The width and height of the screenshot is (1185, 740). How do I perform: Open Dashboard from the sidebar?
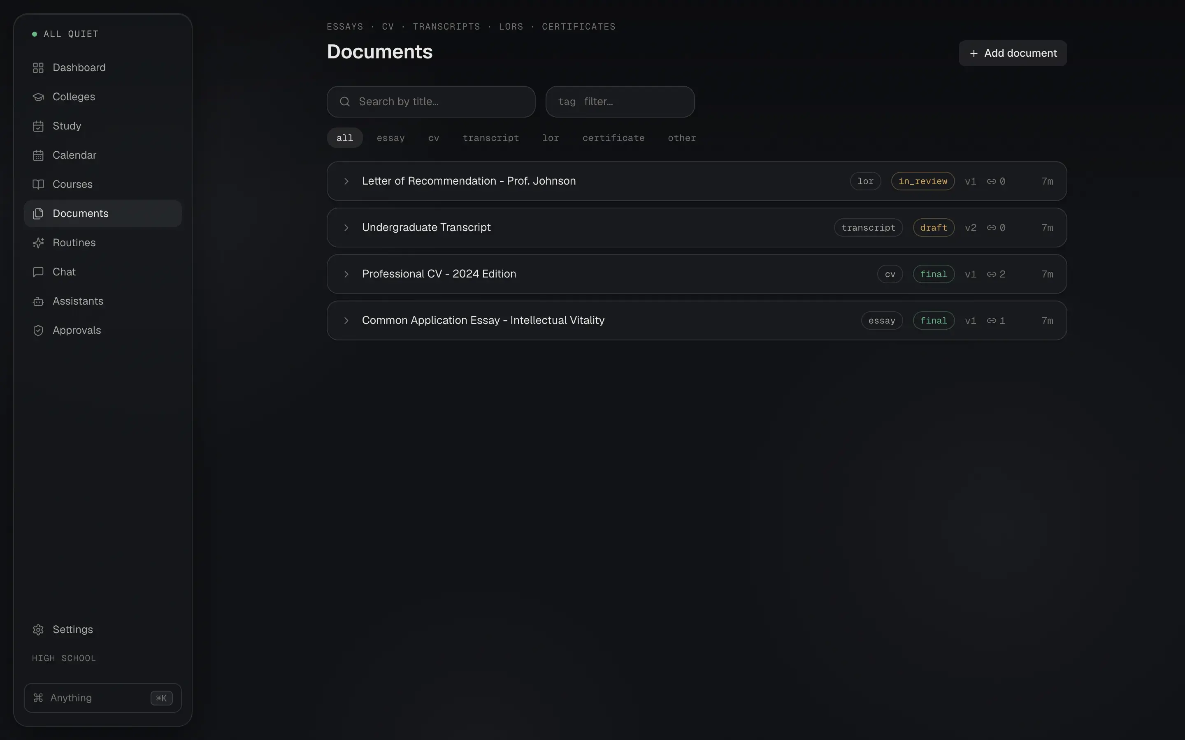[x=103, y=67]
